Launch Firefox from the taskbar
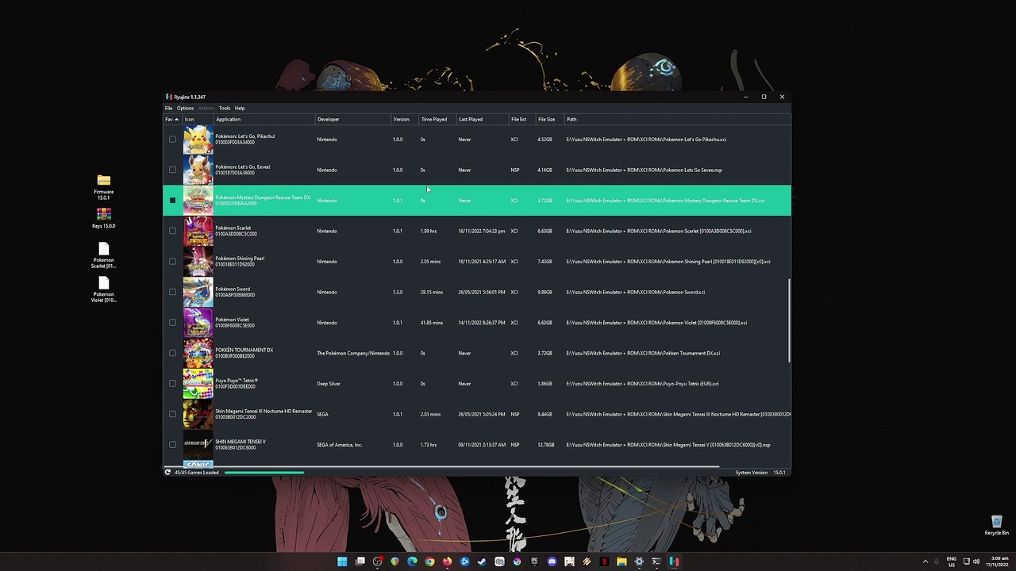 [x=447, y=561]
